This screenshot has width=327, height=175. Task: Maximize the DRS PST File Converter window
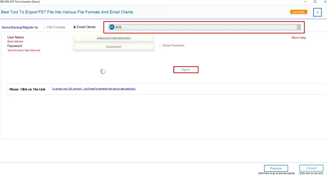315,2
